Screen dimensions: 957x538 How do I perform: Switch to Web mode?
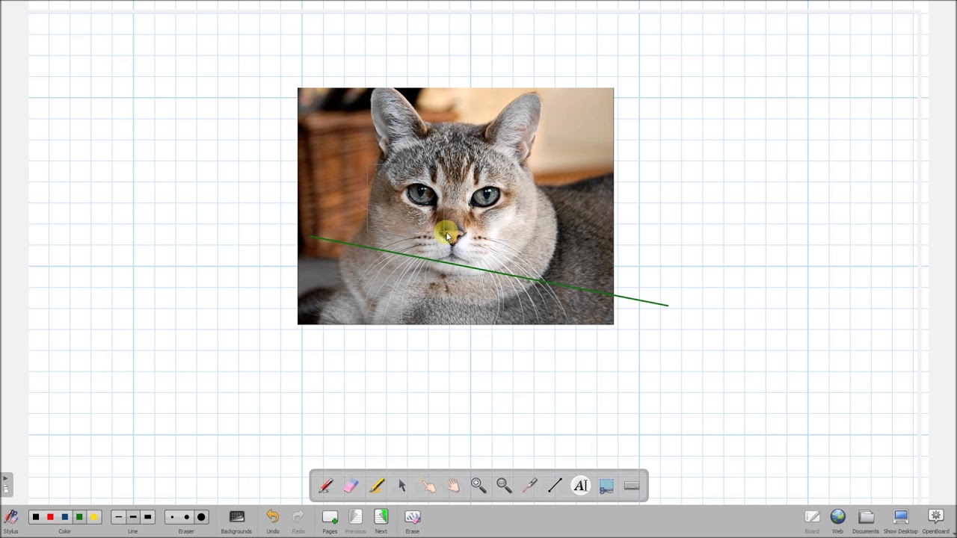pos(837,521)
